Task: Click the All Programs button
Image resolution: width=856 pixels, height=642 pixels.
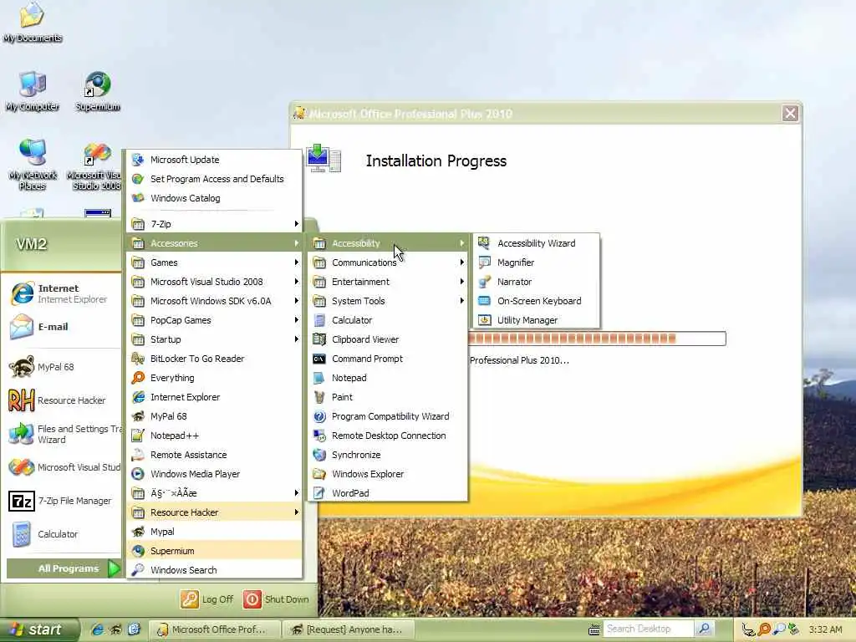Action: [x=64, y=568]
